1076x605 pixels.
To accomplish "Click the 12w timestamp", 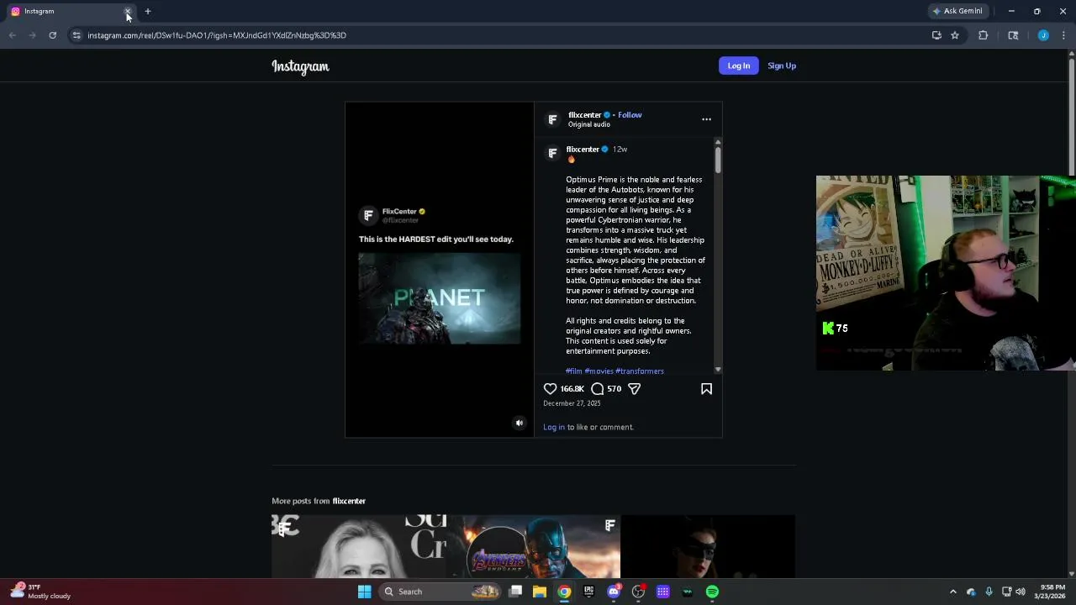I will (620, 149).
